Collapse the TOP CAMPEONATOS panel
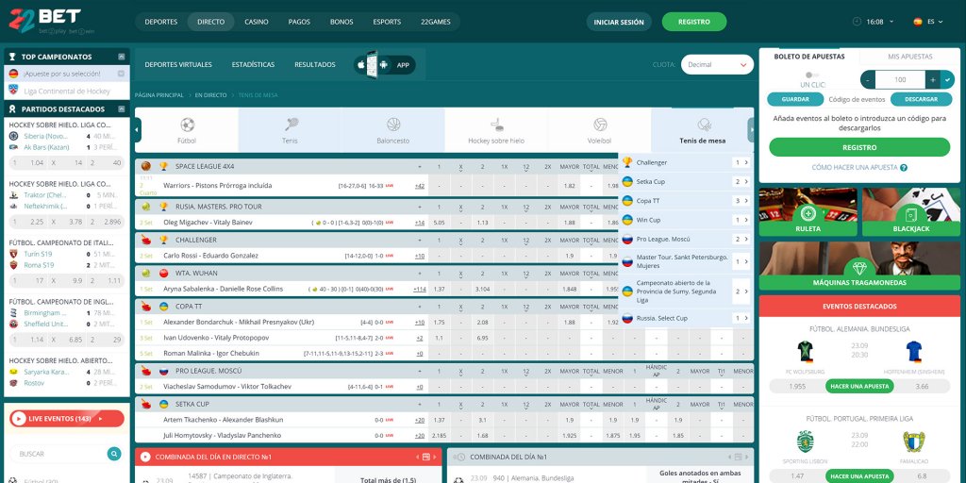The image size is (966, 483). [122, 57]
